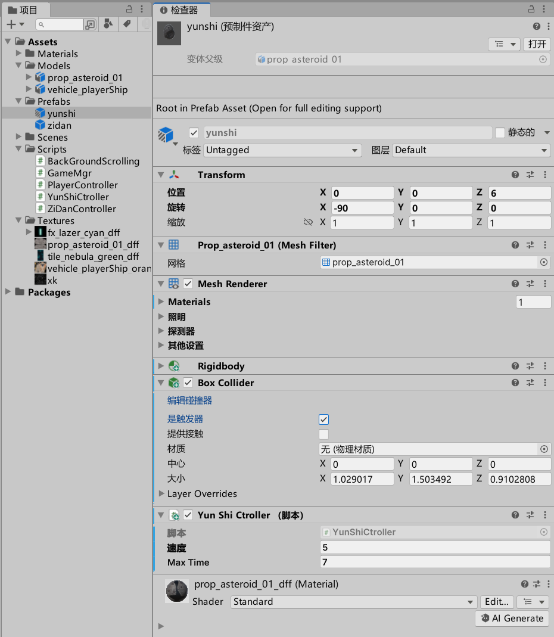Expand the Materials foldout in Mesh Renderer
The height and width of the screenshot is (637, 554).
[161, 302]
